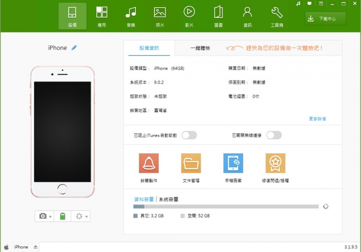Expand the reboot options dropdown arrow
The width and height of the screenshot is (361, 252).
coord(87,216)
